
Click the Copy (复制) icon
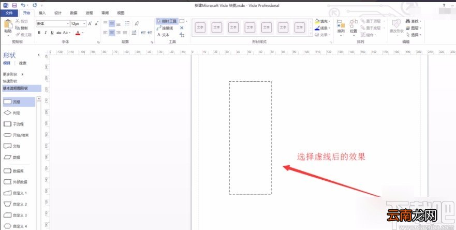coord(18,28)
